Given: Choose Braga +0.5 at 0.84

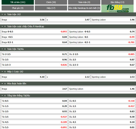Looking at the screenshot, I should pos(34,37).
